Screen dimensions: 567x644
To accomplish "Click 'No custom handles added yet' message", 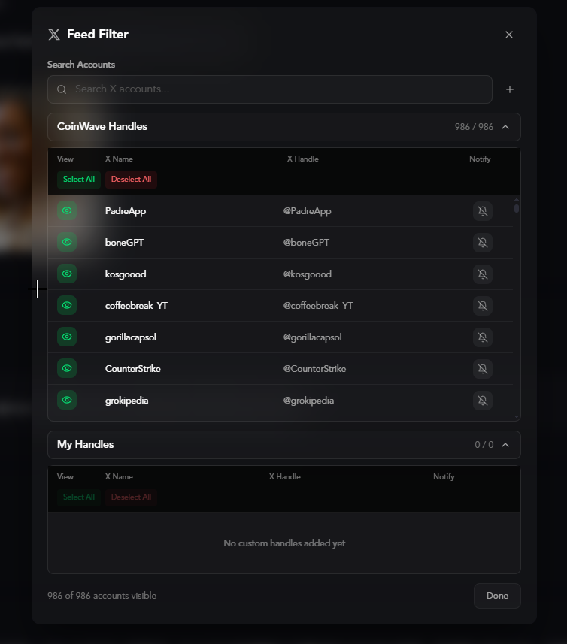I will [284, 543].
